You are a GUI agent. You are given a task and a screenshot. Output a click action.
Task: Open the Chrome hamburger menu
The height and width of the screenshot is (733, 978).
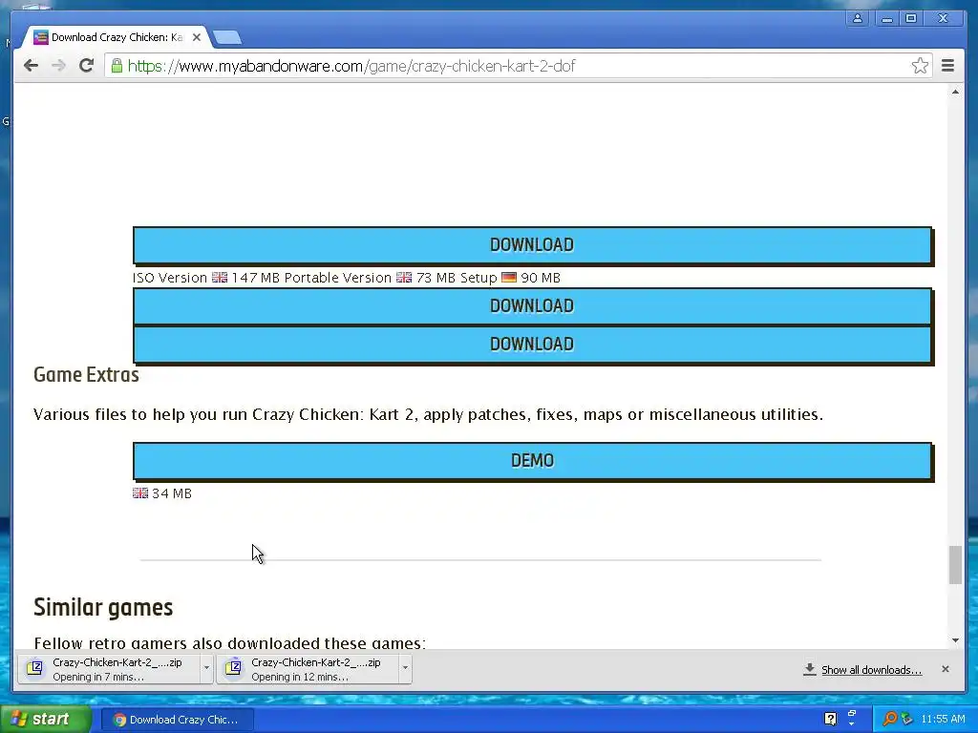[947, 66]
